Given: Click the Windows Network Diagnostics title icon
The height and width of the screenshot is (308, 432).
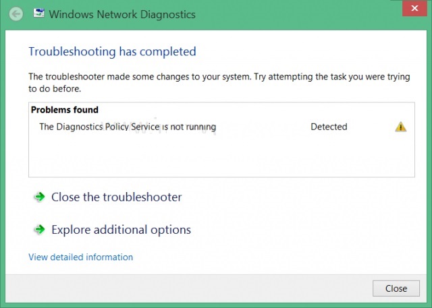Looking at the screenshot, I should (x=39, y=13).
